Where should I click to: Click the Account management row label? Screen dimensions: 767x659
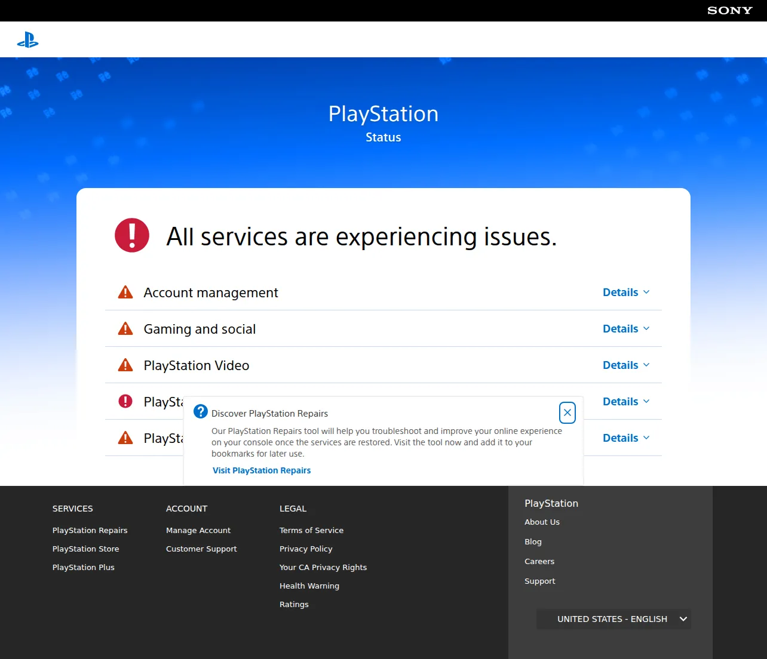click(211, 292)
